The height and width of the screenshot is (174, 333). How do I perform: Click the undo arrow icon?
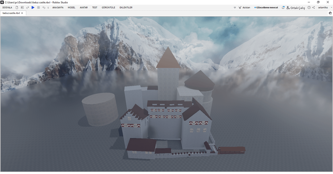(44, 7)
